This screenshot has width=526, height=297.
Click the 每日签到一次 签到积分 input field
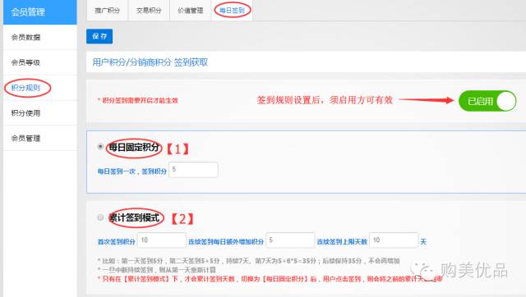coord(194,170)
